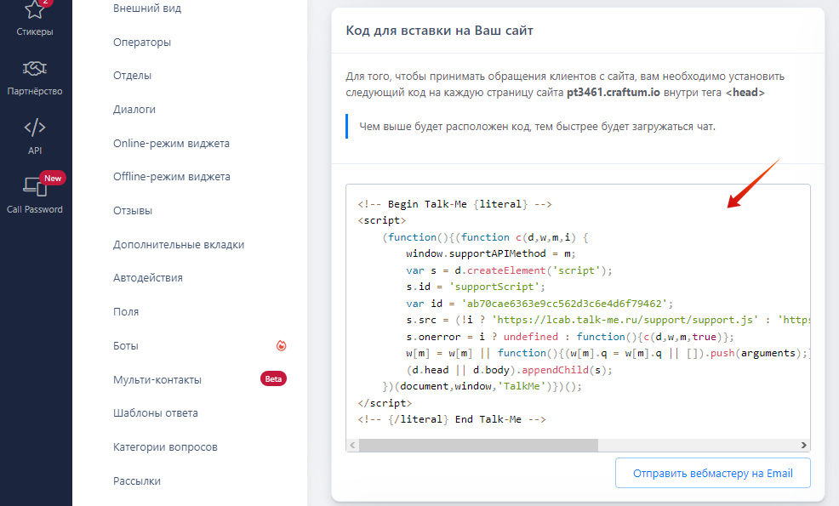Viewport: 839px width, 506px height.
Task: Click the window.supportAPIMethod code line
Action: (x=491, y=253)
